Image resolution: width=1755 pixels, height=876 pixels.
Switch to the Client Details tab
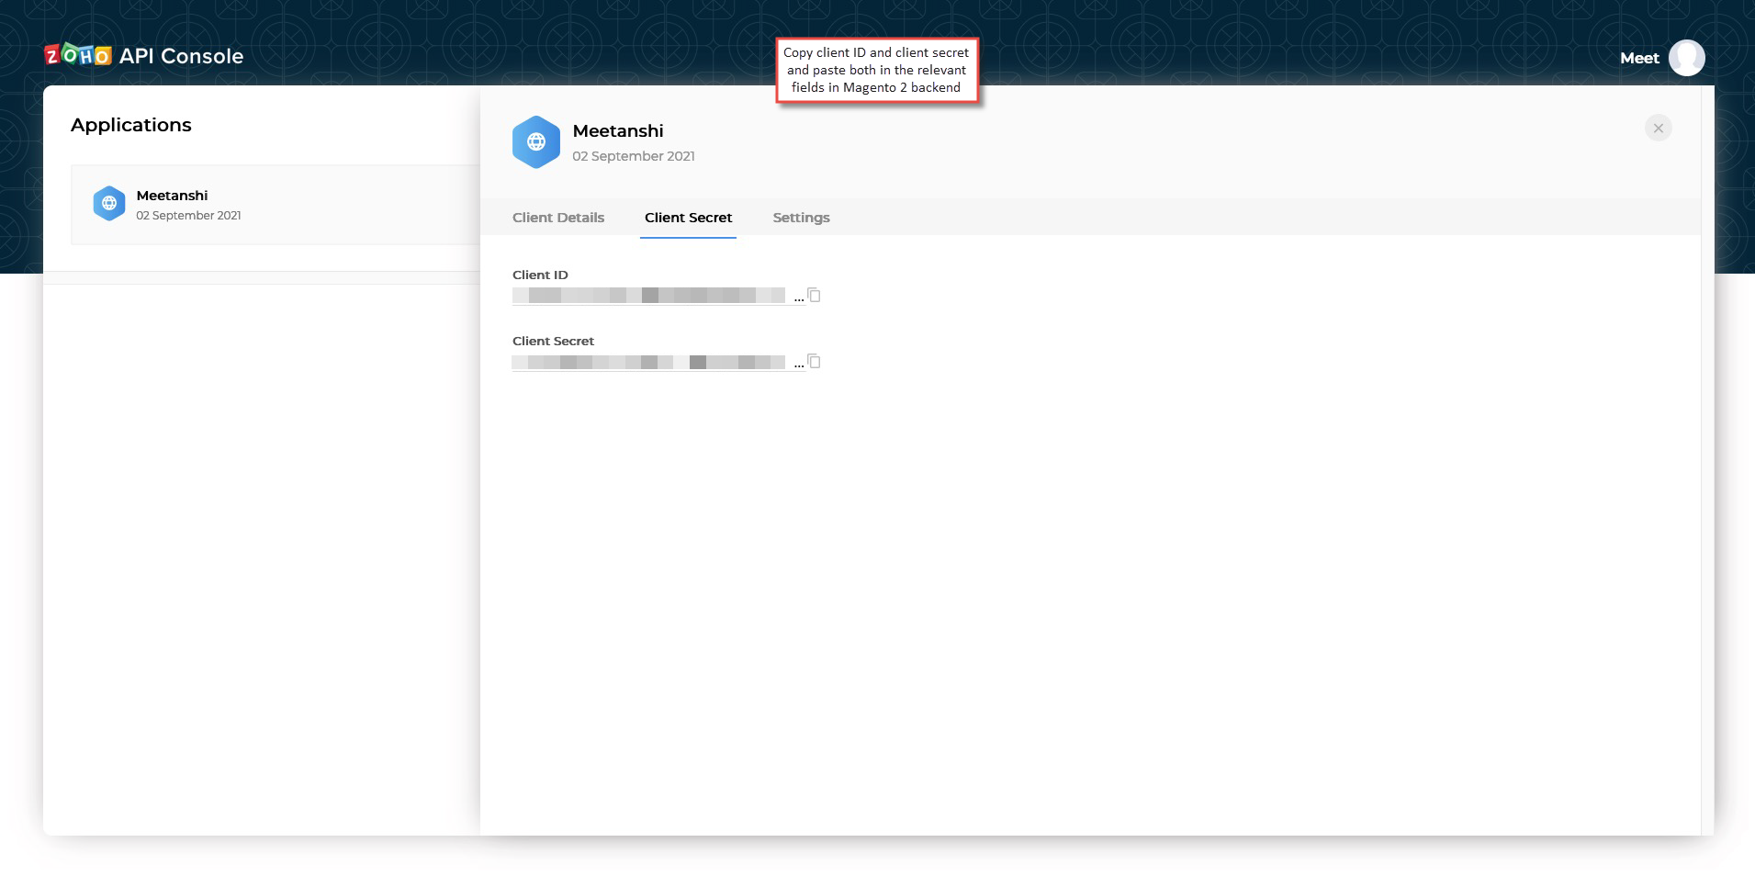pyautogui.click(x=558, y=218)
